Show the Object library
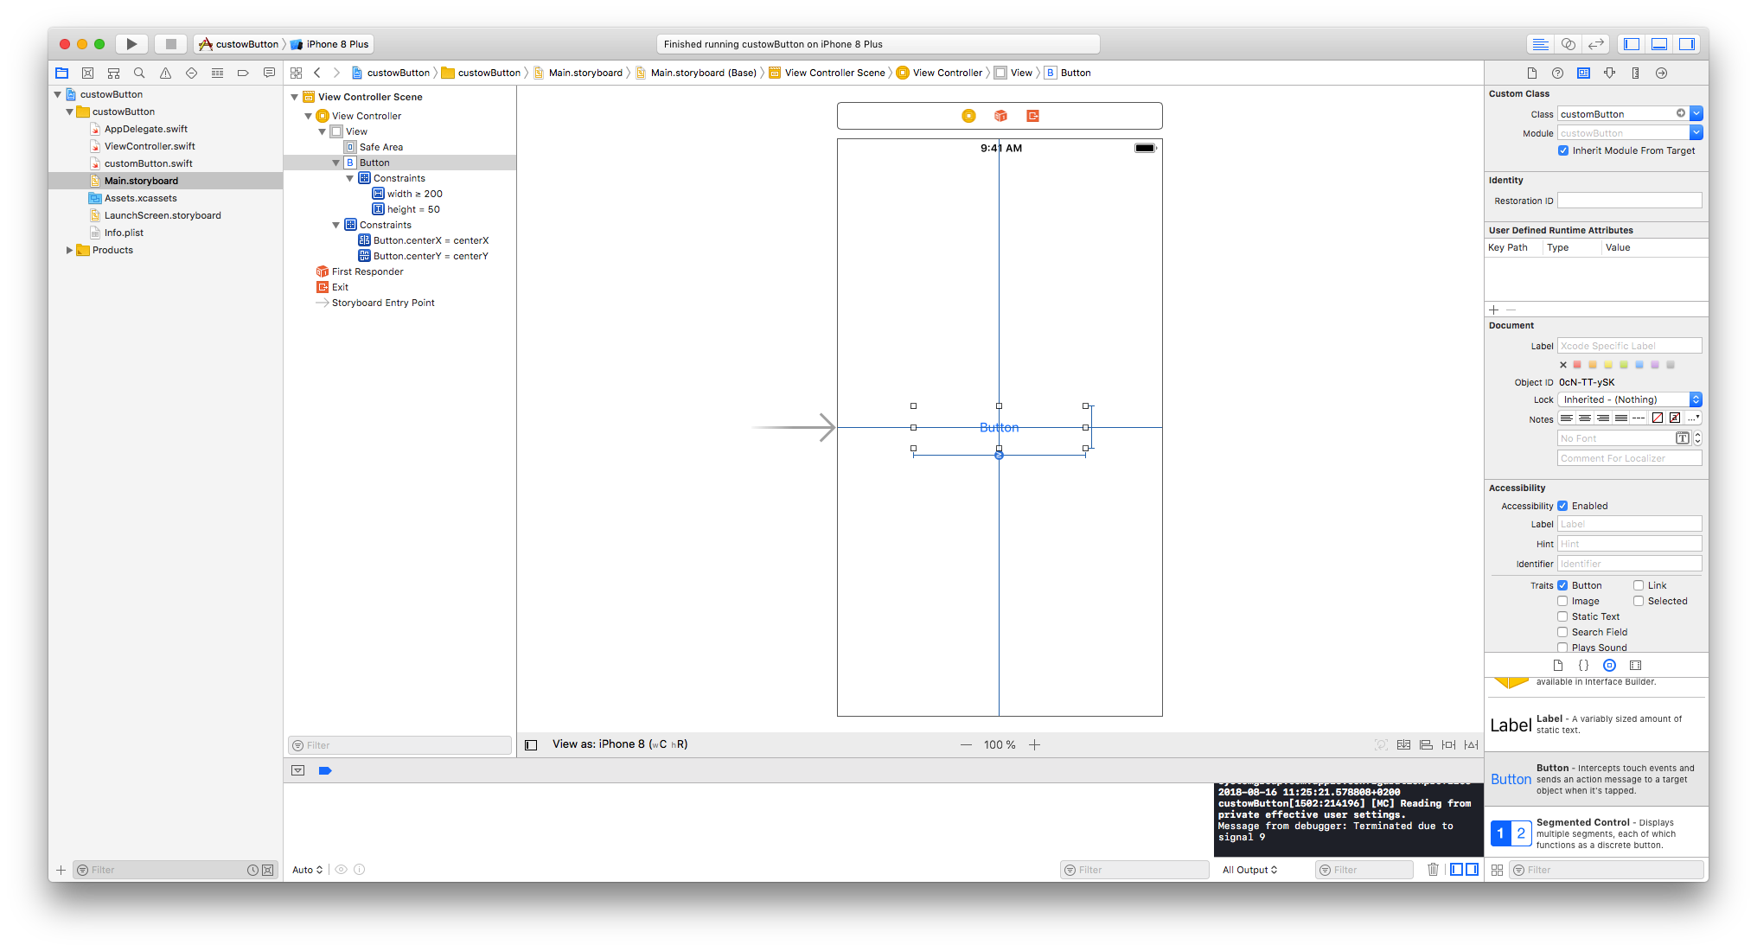 [x=1609, y=666]
